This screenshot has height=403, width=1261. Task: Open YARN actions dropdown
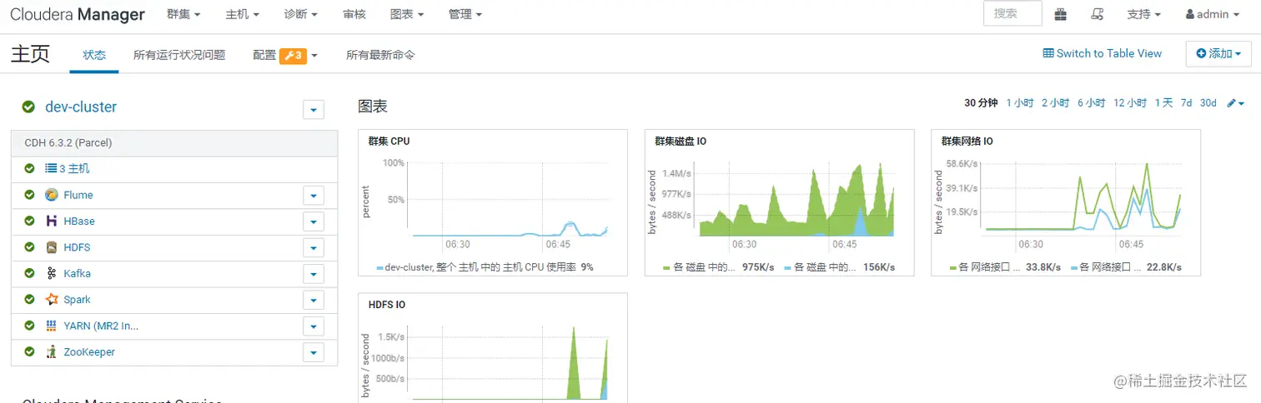point(313,326)
